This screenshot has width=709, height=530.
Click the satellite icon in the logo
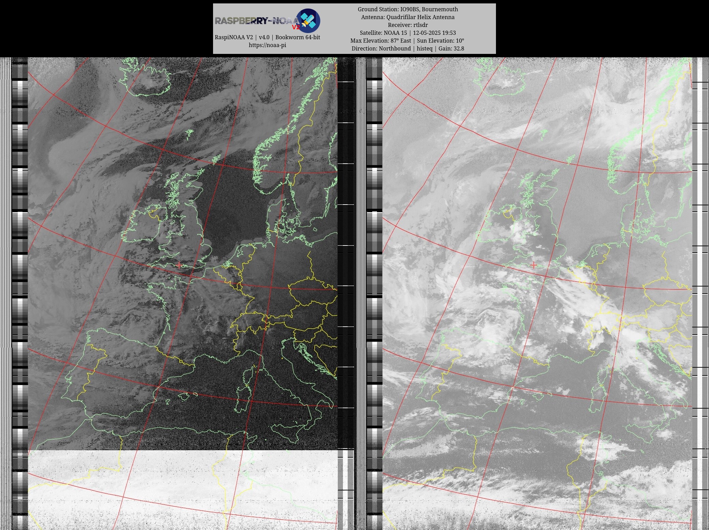308,20
